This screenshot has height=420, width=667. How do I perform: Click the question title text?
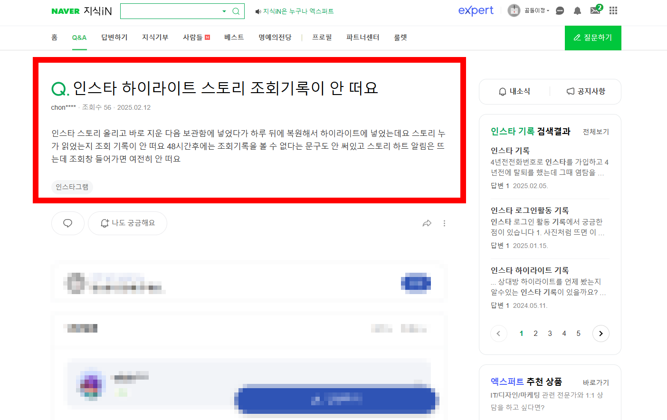[x=226, y=88]
